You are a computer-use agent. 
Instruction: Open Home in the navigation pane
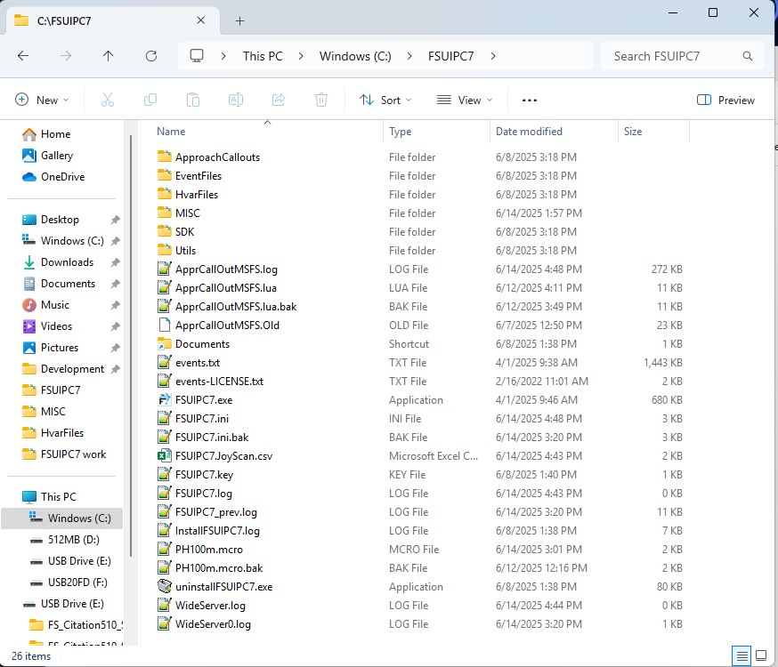[x=55, y=134]
